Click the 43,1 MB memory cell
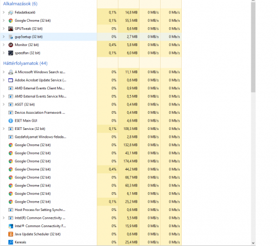Viewport: 278px width, 246px height. point(128,153)
